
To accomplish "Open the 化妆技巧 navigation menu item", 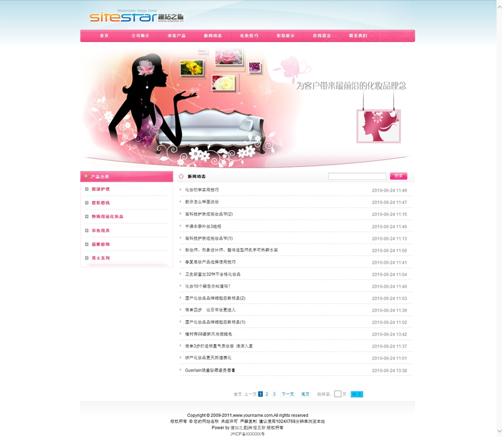I will click(249, 36).
